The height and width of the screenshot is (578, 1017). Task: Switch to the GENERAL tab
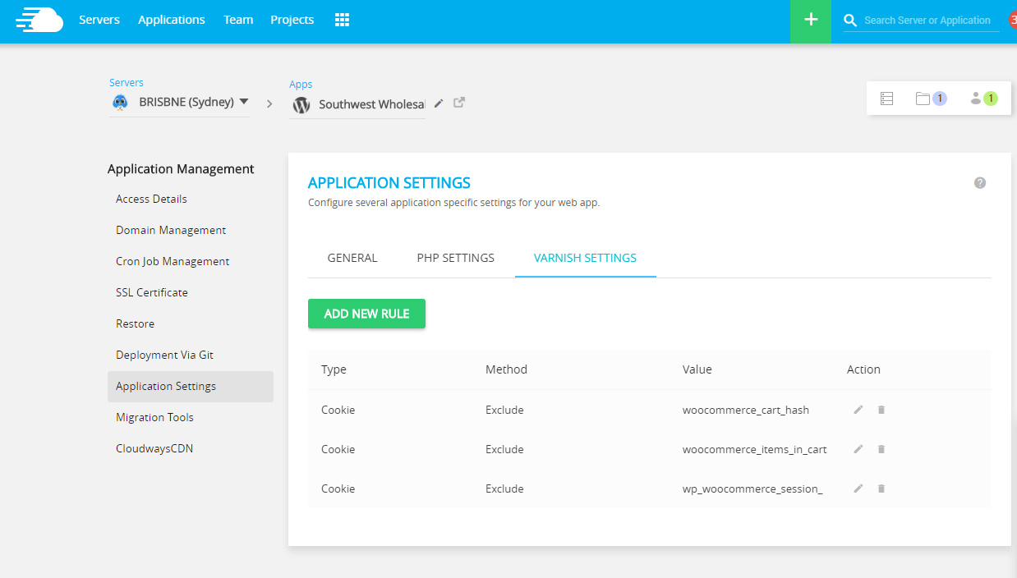click(x=352, y=258)
